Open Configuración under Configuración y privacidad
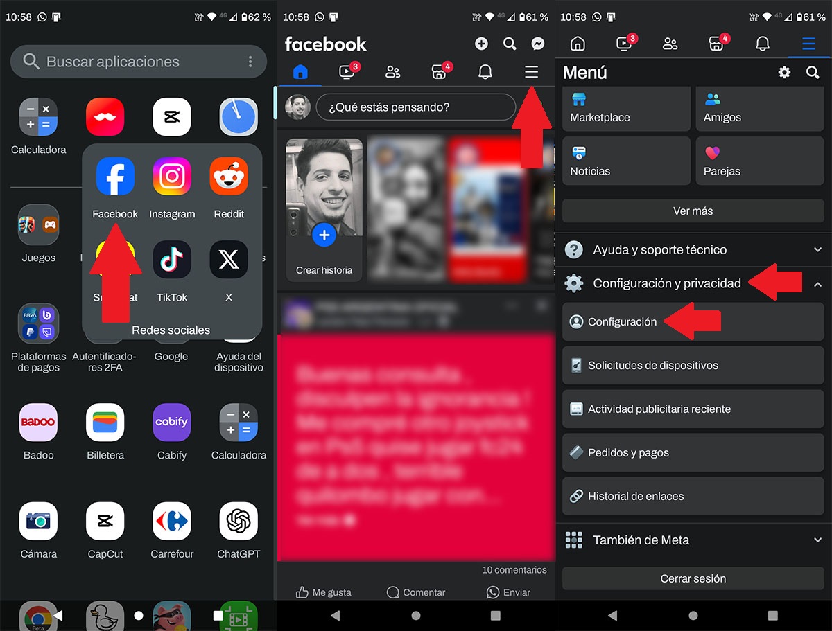This screenshot has height=631, width=832. [693, 321]
